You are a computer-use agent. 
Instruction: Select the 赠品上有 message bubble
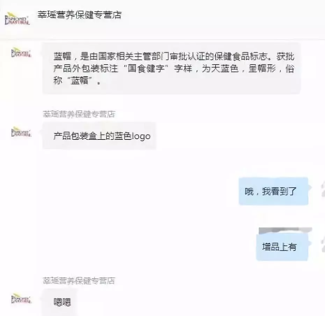[282, 247]
